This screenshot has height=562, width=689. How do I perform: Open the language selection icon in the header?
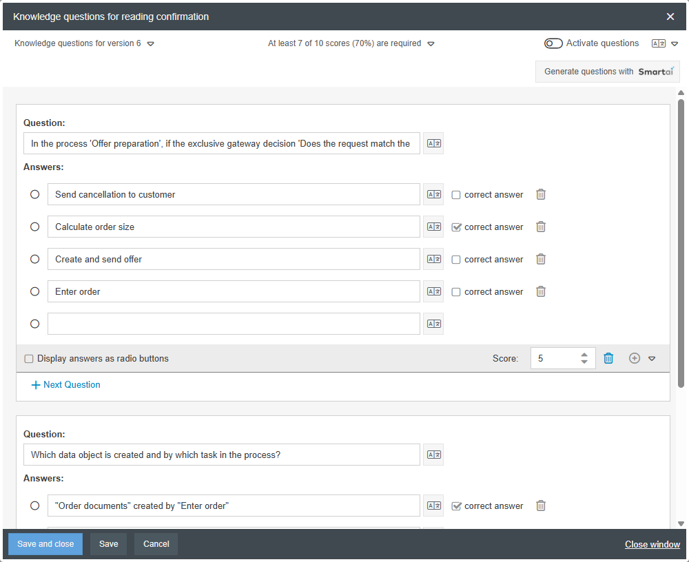click(x=658, y=43)
